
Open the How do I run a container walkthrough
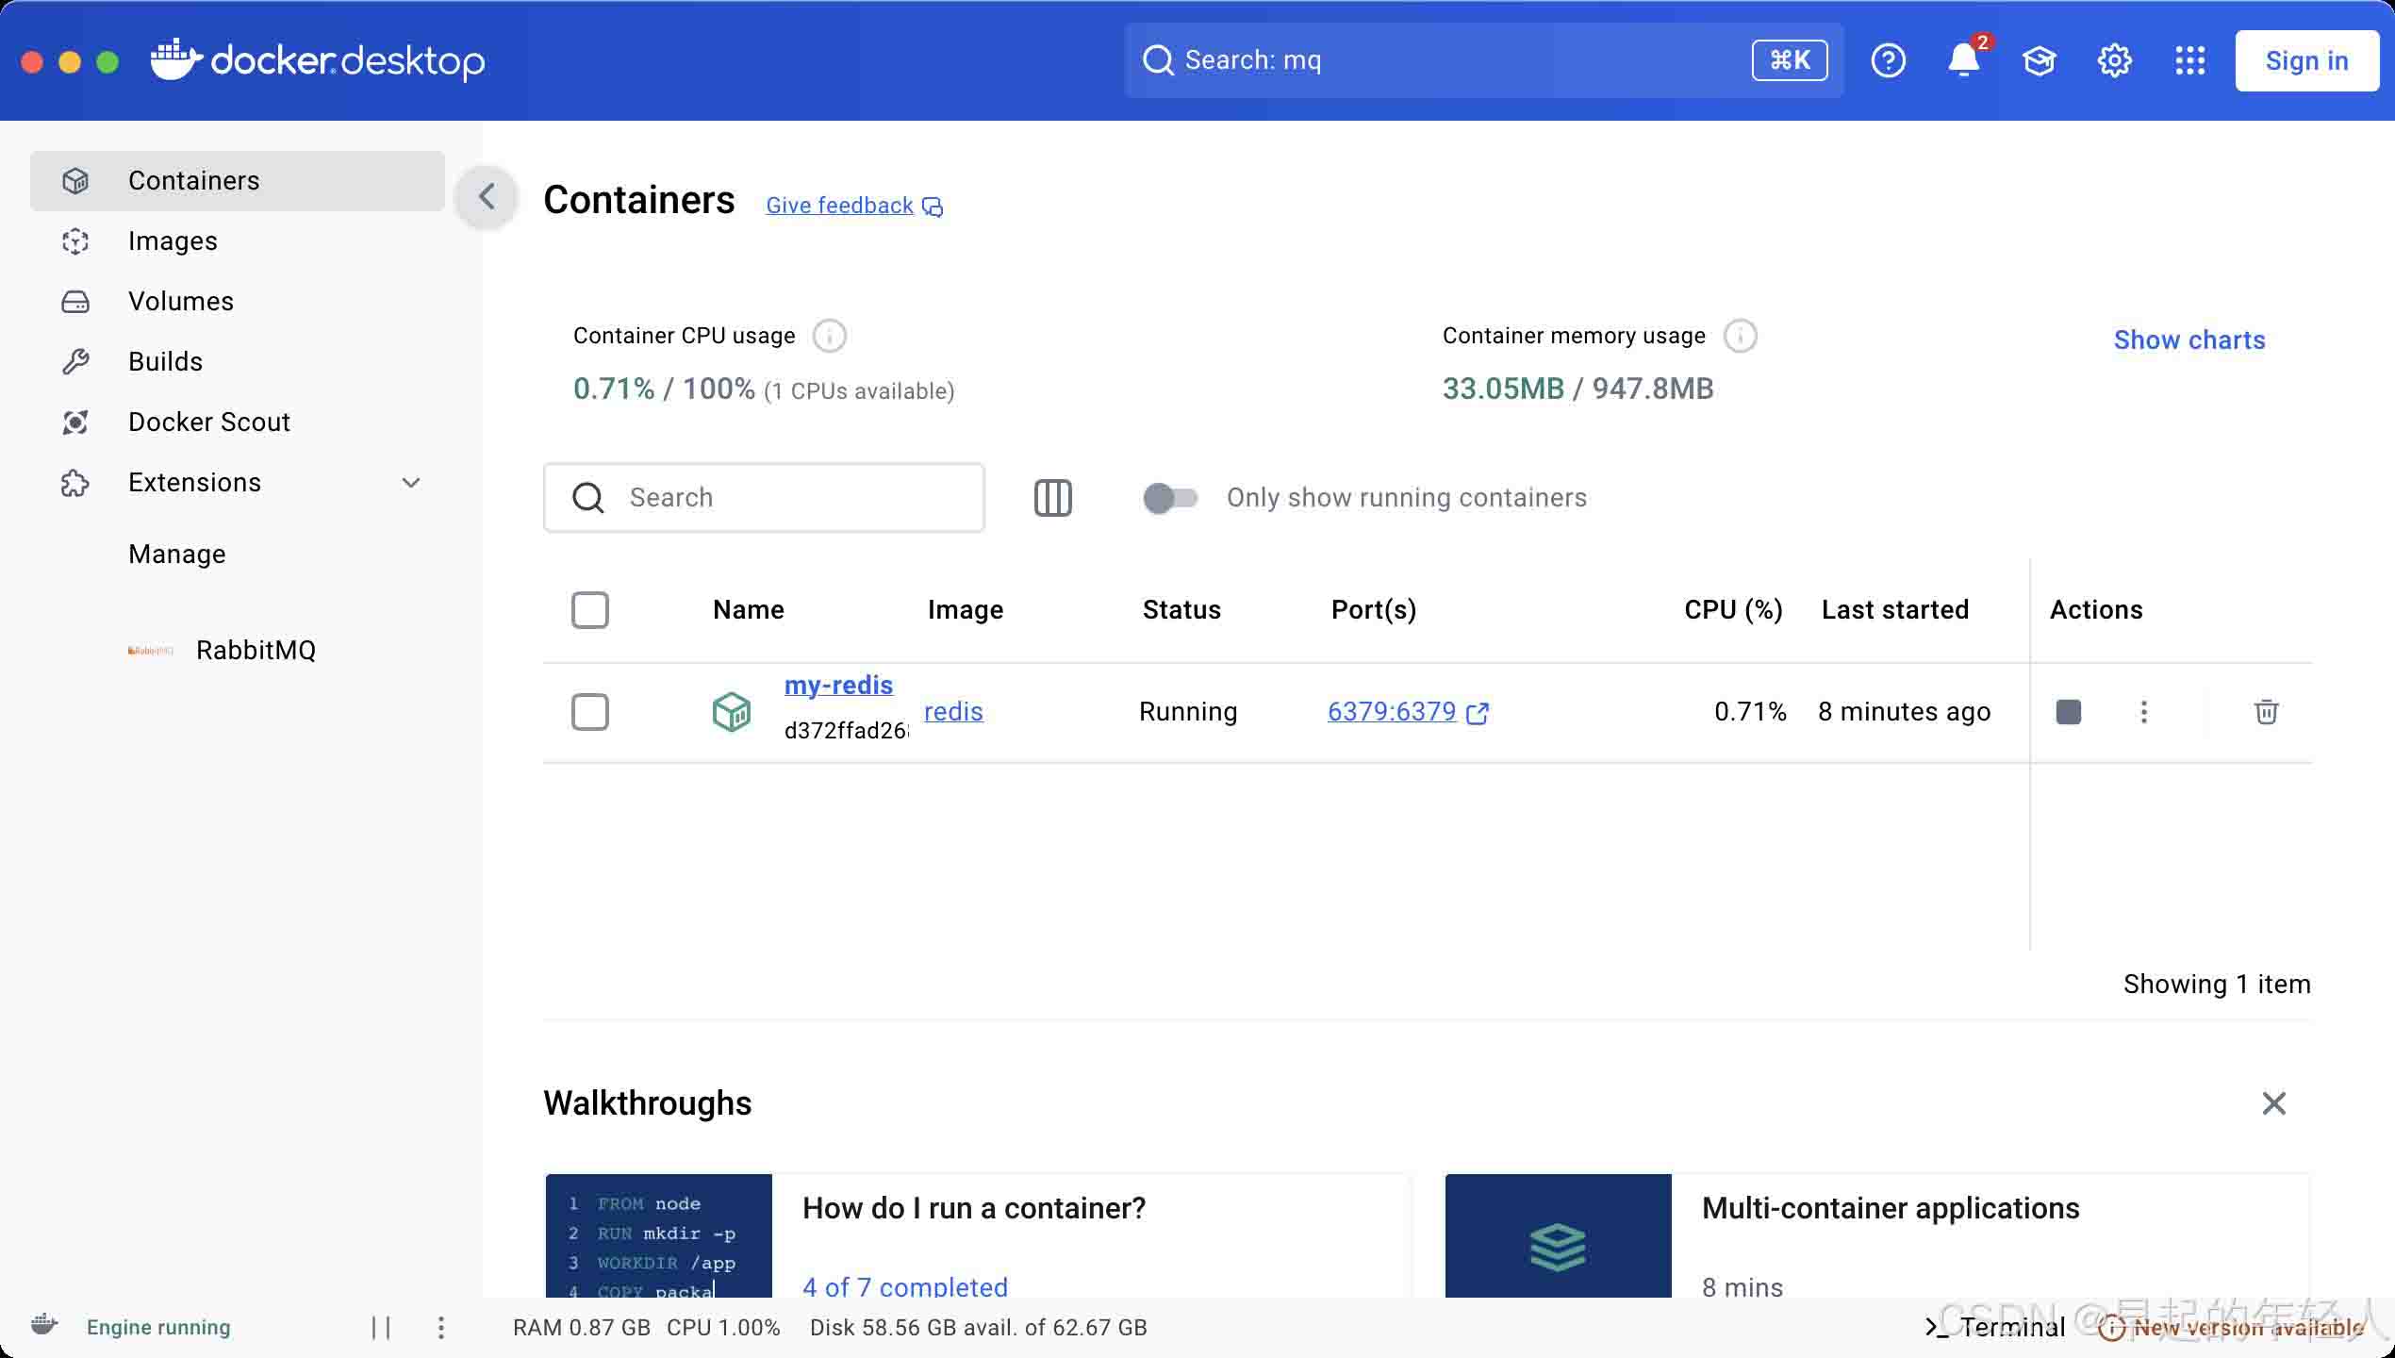click(x=978, y=1235)
